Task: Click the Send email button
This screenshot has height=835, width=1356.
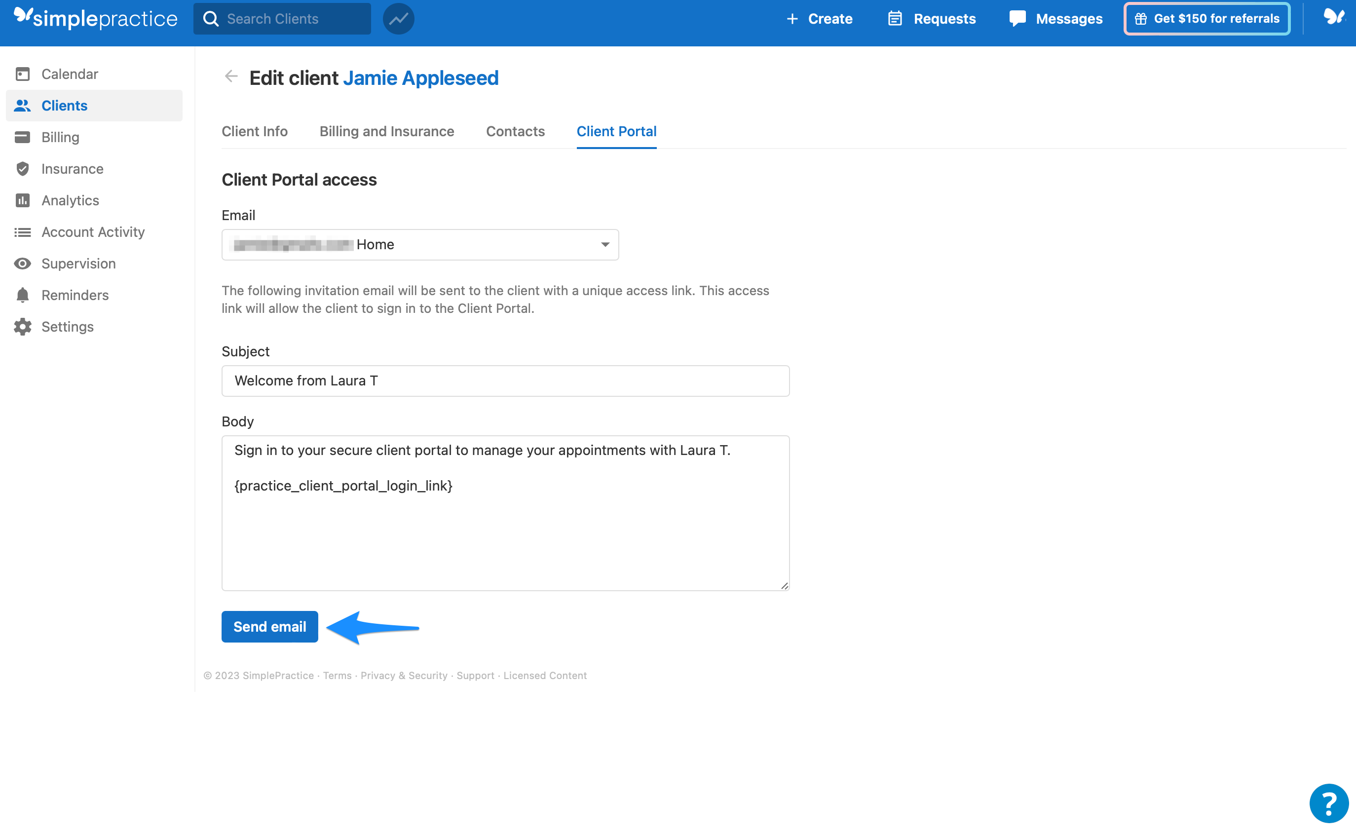Action: [x=269, y=627]
